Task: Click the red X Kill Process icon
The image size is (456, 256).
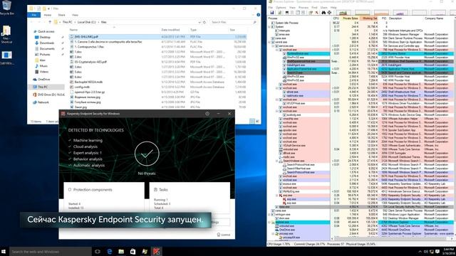Action: (x=316, y=13)
